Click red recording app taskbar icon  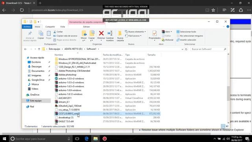coord(105,138)
